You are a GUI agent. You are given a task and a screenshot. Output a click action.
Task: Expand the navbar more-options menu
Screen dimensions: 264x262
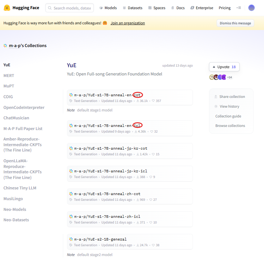(x=239, y=8)
